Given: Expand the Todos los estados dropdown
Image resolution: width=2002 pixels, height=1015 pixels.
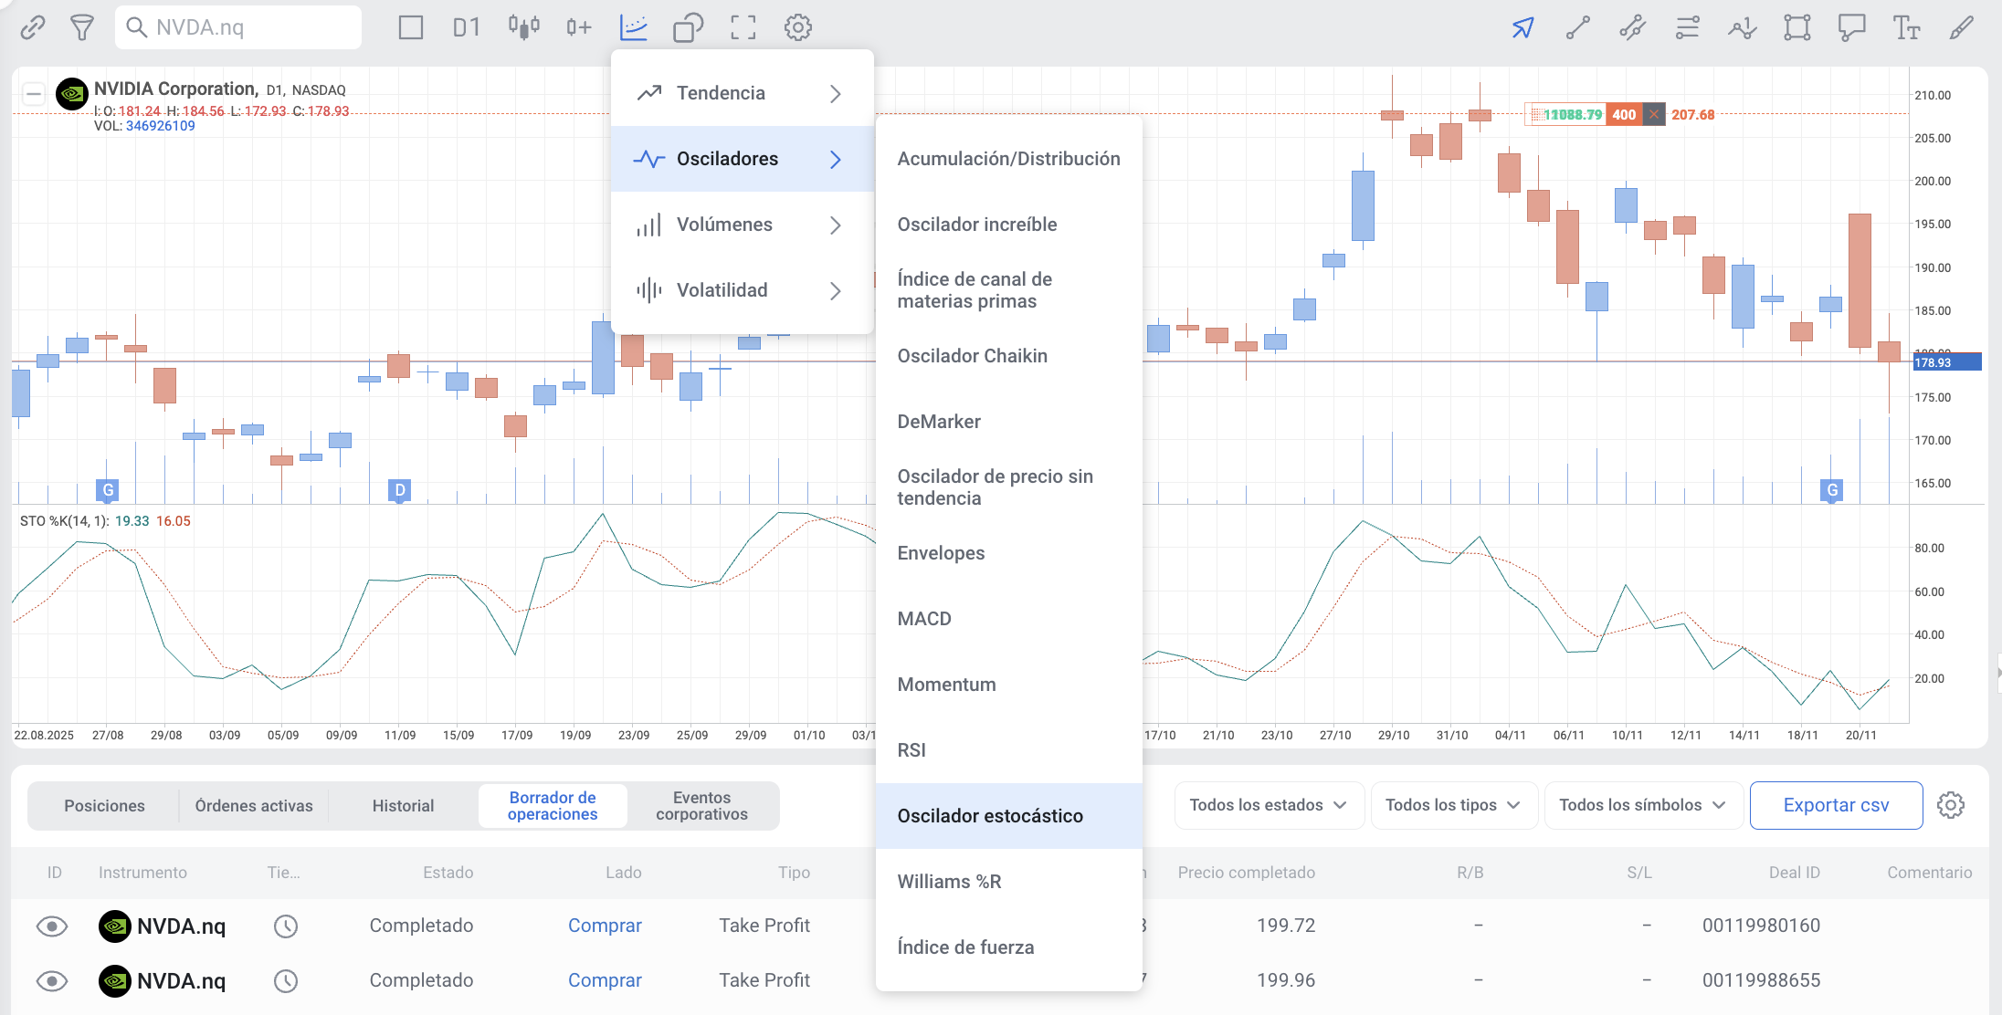Looking at the screenshot, I should point(1268,805).
